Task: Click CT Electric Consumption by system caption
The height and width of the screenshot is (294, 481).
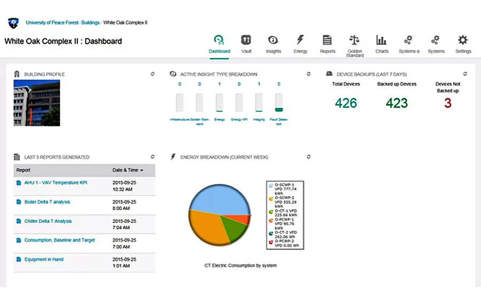Action: (x=241, y=266)
